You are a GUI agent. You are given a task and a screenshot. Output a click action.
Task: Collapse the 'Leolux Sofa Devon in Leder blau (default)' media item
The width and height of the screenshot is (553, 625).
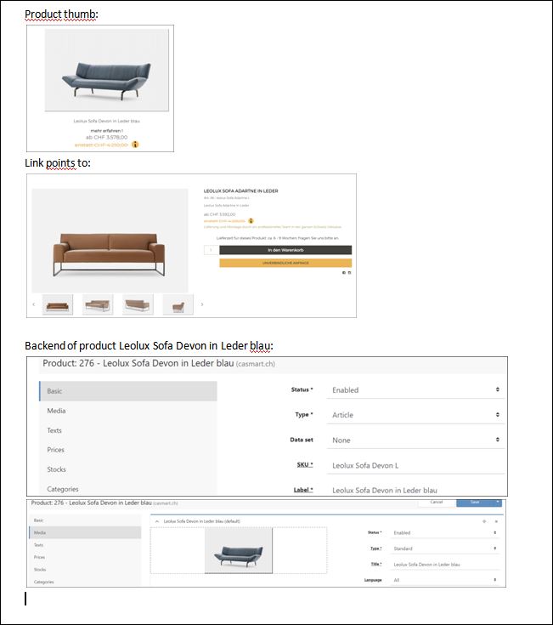[x=157, y=521]
